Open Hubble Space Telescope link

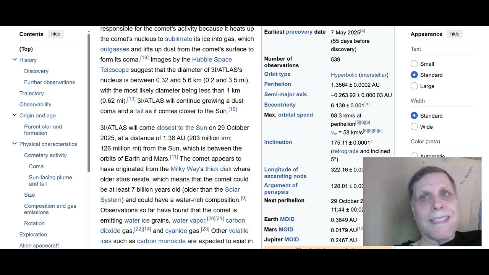coord(166,65)
